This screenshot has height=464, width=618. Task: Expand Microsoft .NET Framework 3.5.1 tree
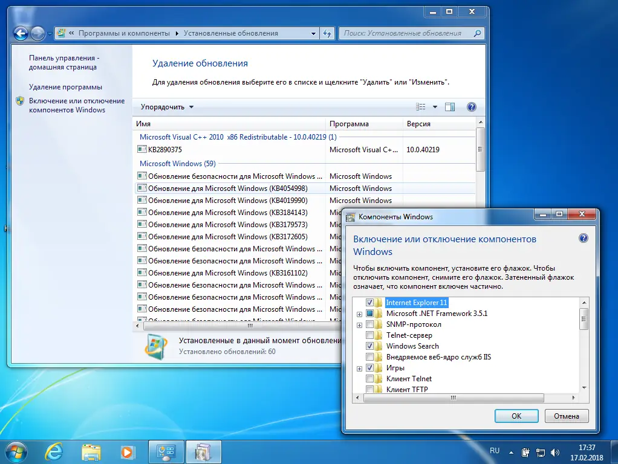pyautogui.click(x=359, y=314)
